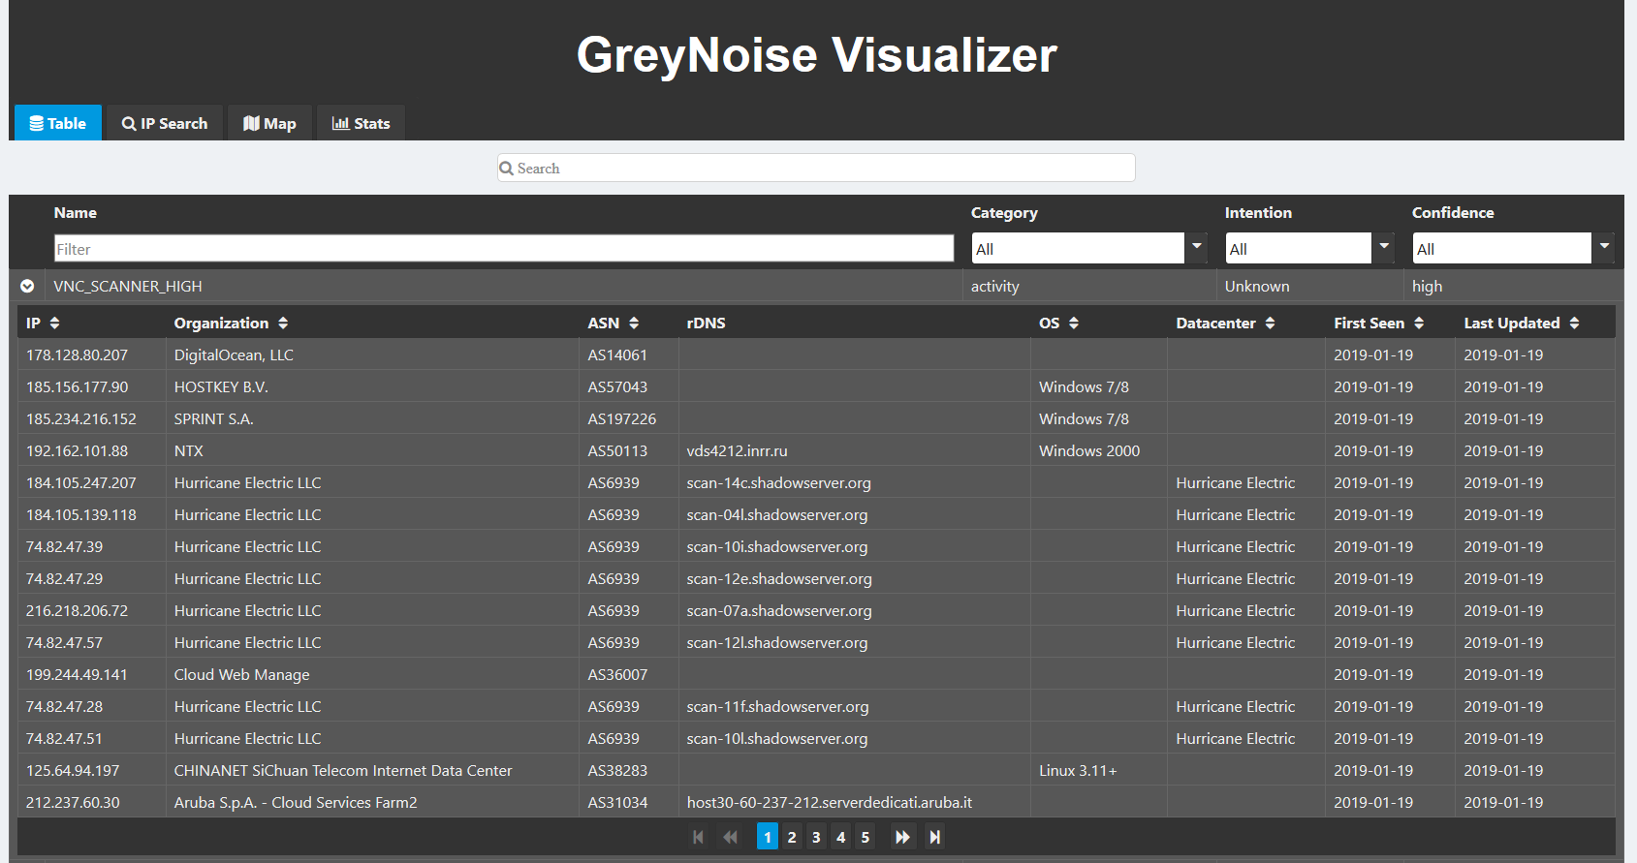Viewport: 1637px width, 863px height.
Task: Click the GreyNoise Visualizer title
Action: [x=817, y=54]
